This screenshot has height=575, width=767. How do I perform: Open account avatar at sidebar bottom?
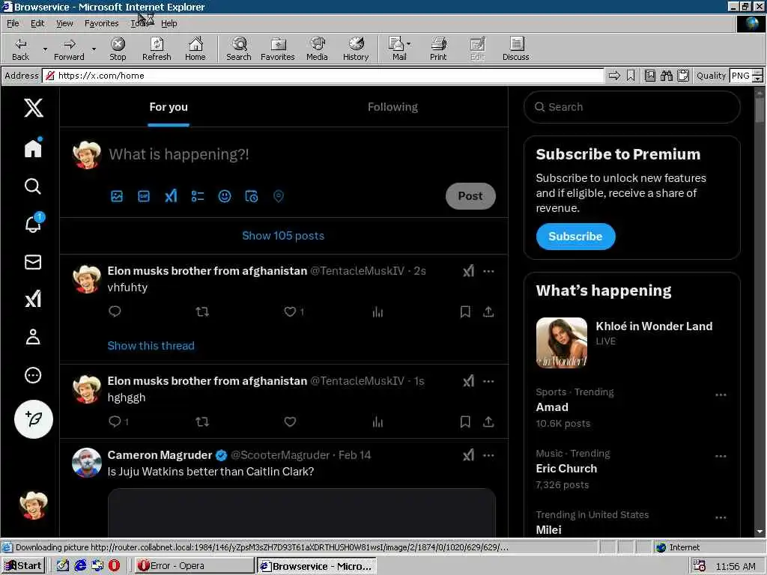click(33, 505)
